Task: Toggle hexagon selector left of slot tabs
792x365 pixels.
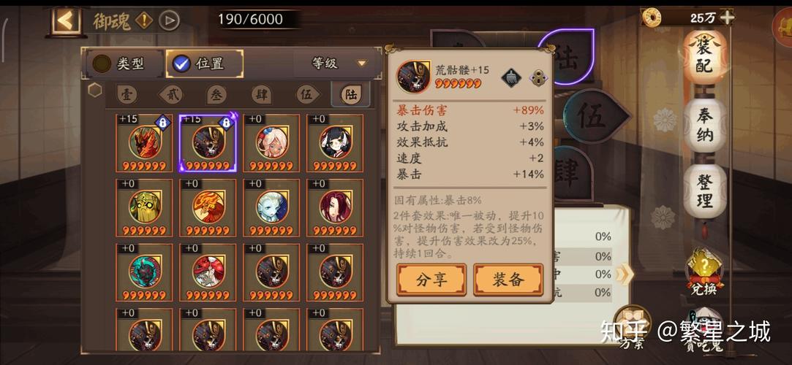Action: coord(94,91)
